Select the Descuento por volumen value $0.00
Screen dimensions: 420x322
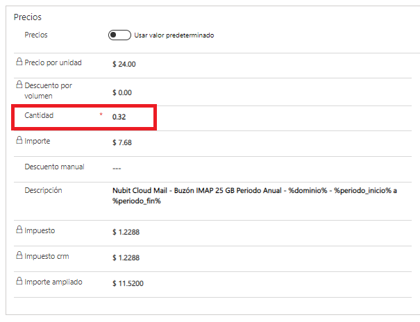(121, 92)
